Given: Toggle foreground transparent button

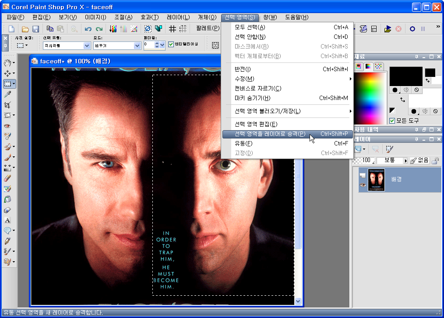Looking at the screenshot, I should pyautogui.click(x=416, y=90).
